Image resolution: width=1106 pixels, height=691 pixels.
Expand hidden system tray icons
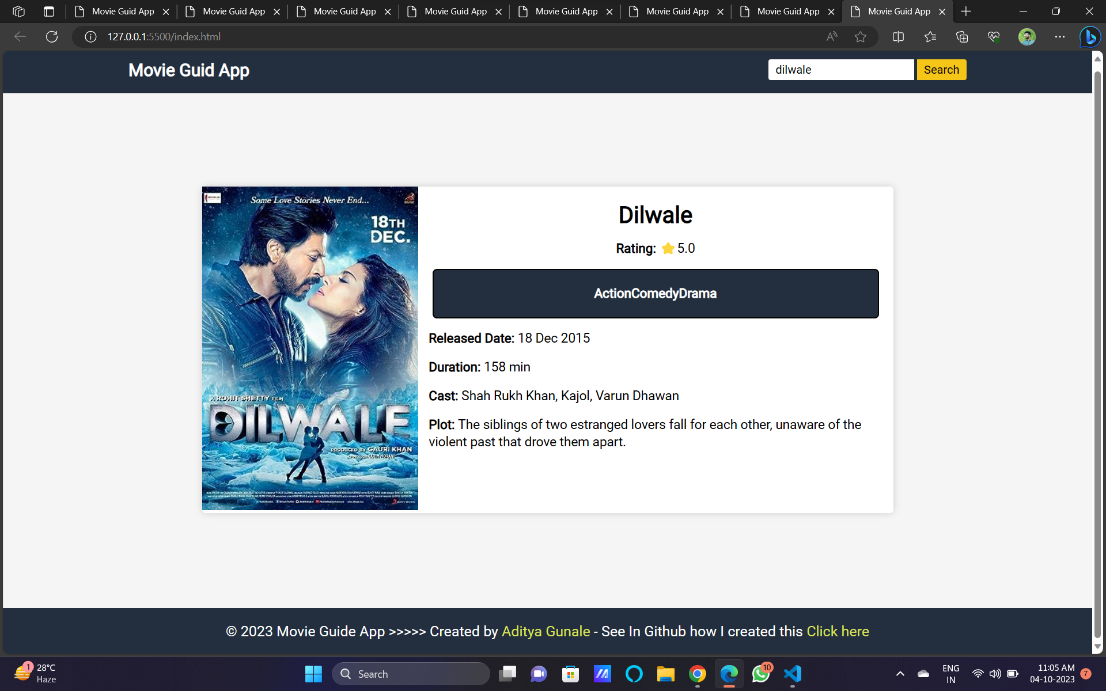(899, 674)
